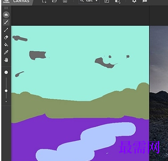168x161 pixels.
Task: Select the Eyedropper color picker tool
Action: click(x=6, y=52)
